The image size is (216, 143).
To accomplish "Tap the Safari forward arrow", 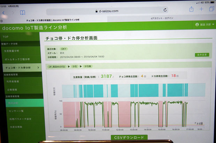I will click(13, 13).
